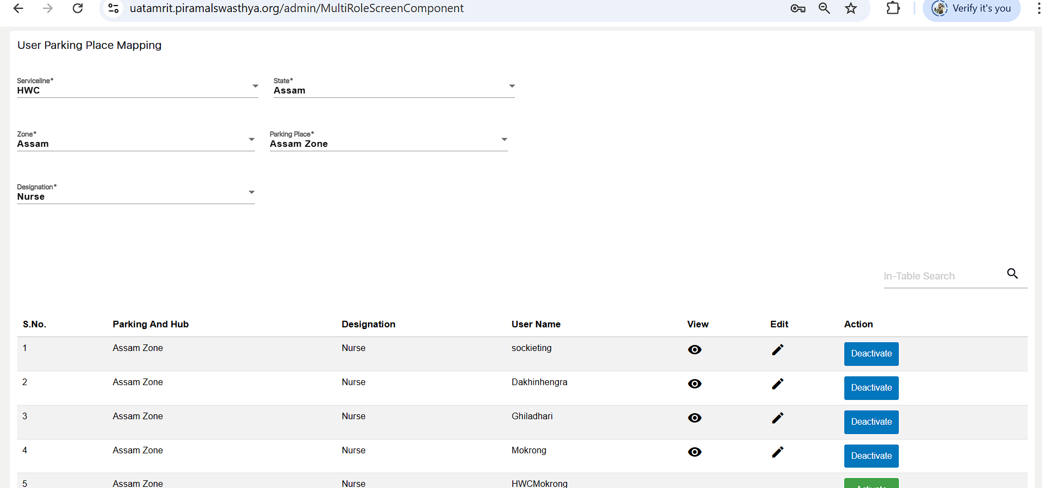
Task: Expand the Serviceline dropdown showing HWC
Action: [138, 89]
